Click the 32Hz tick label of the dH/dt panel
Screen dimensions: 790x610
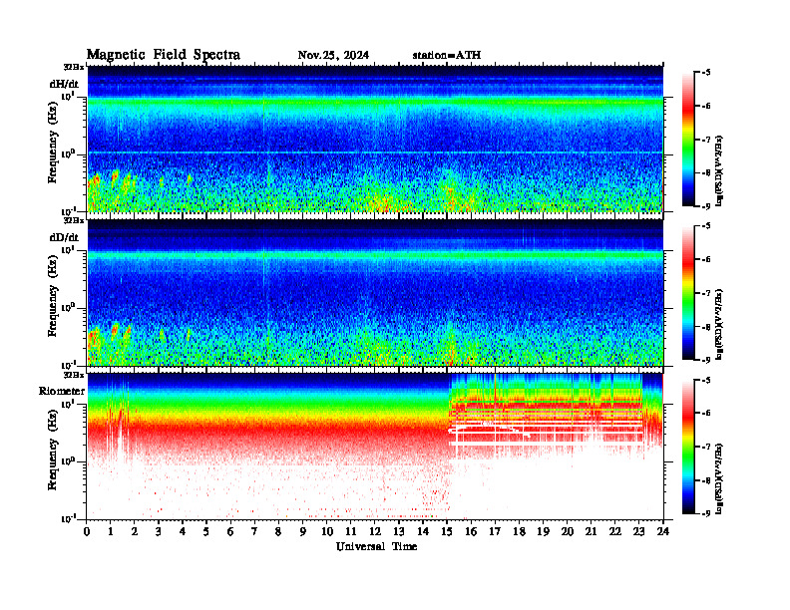(x=73, y=67)
